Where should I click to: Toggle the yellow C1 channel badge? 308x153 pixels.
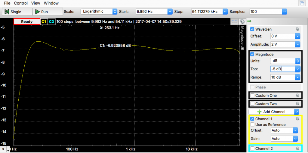coord(44,22)
